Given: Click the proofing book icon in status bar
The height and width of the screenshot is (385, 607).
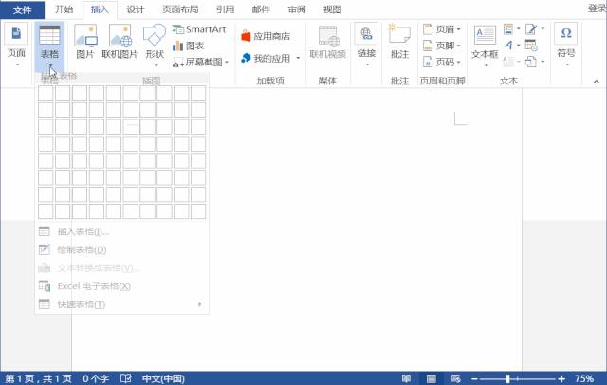Looking at the screenshot, I should coord(126,378).
